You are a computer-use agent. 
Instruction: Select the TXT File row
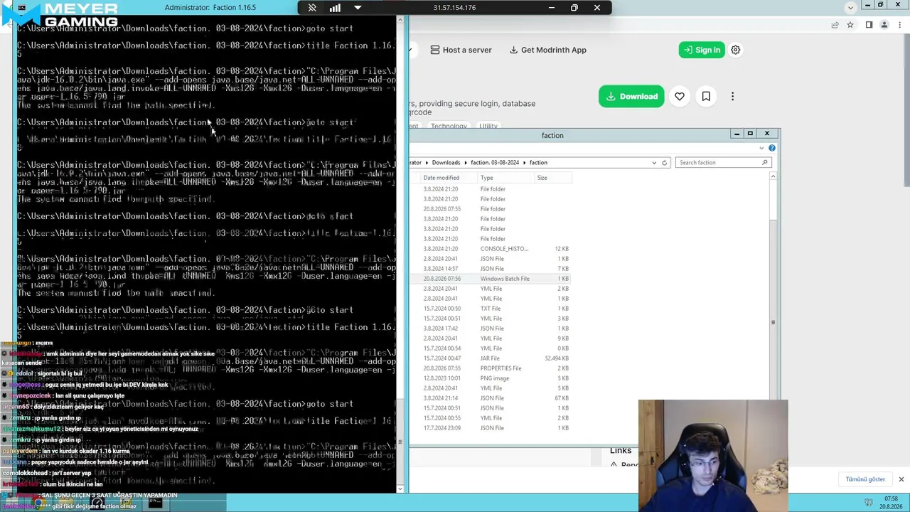click(490, 309)
